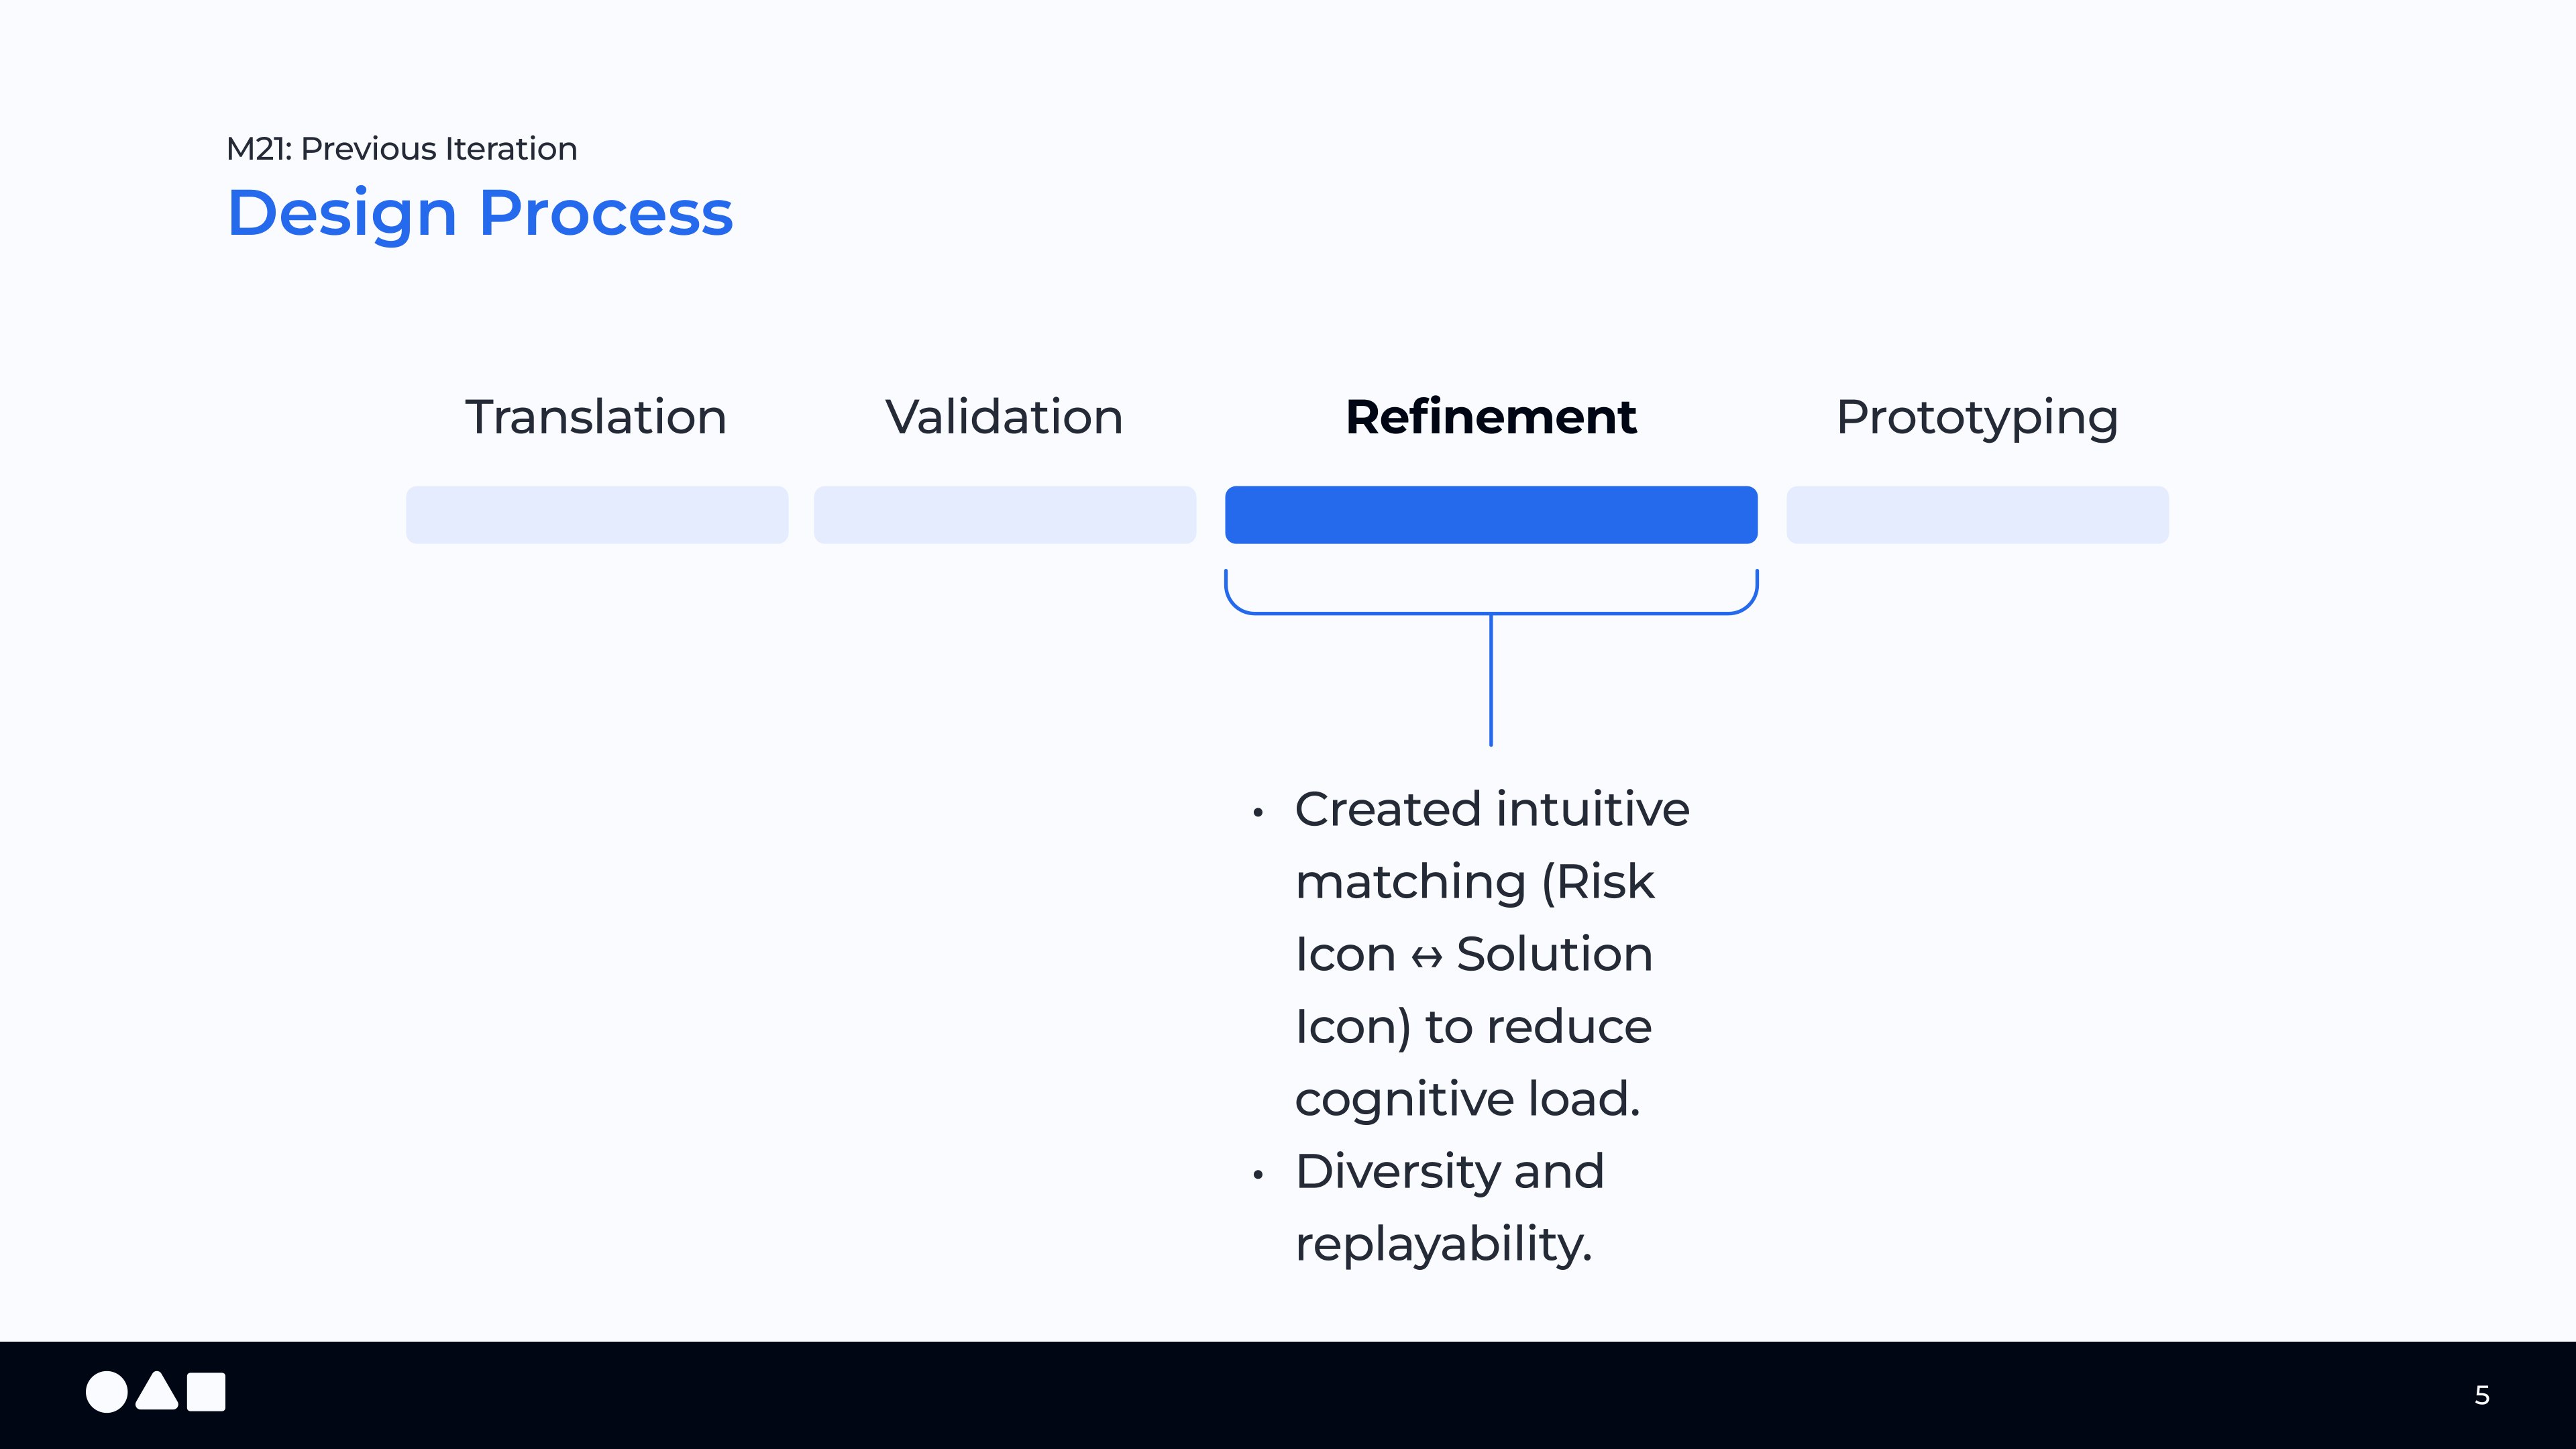Click the light bar under Translation
Screen dimensions: 2576x1449
597,515
